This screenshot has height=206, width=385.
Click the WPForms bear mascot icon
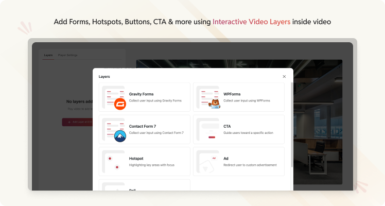click(x=214, y=104)
